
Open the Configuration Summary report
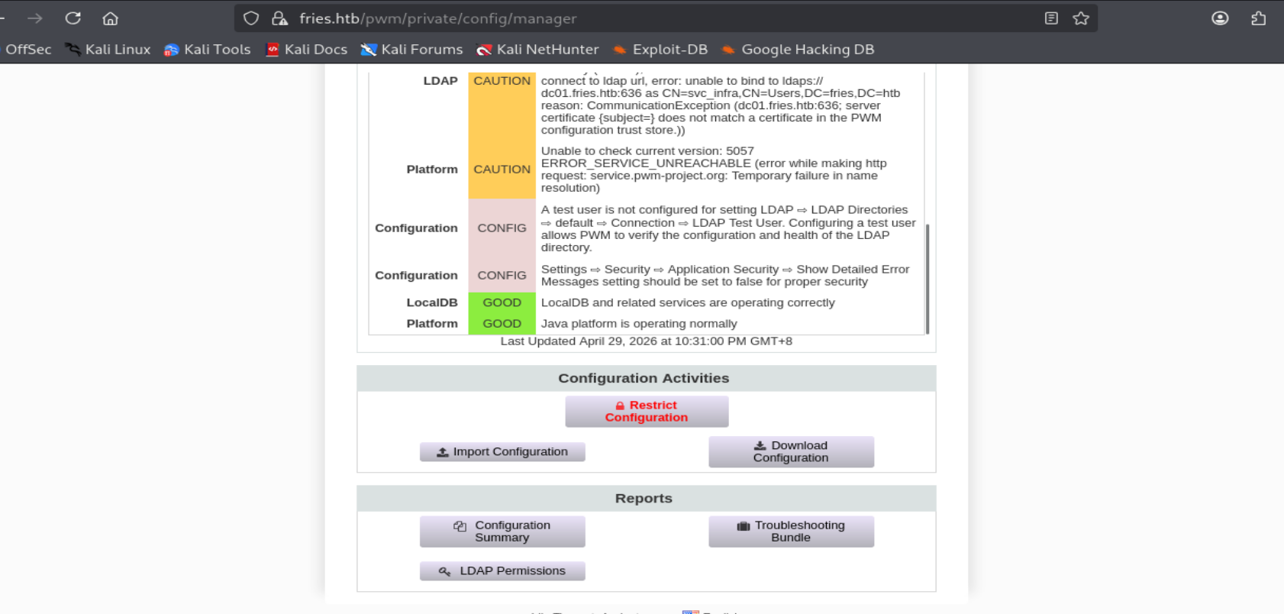502,532
